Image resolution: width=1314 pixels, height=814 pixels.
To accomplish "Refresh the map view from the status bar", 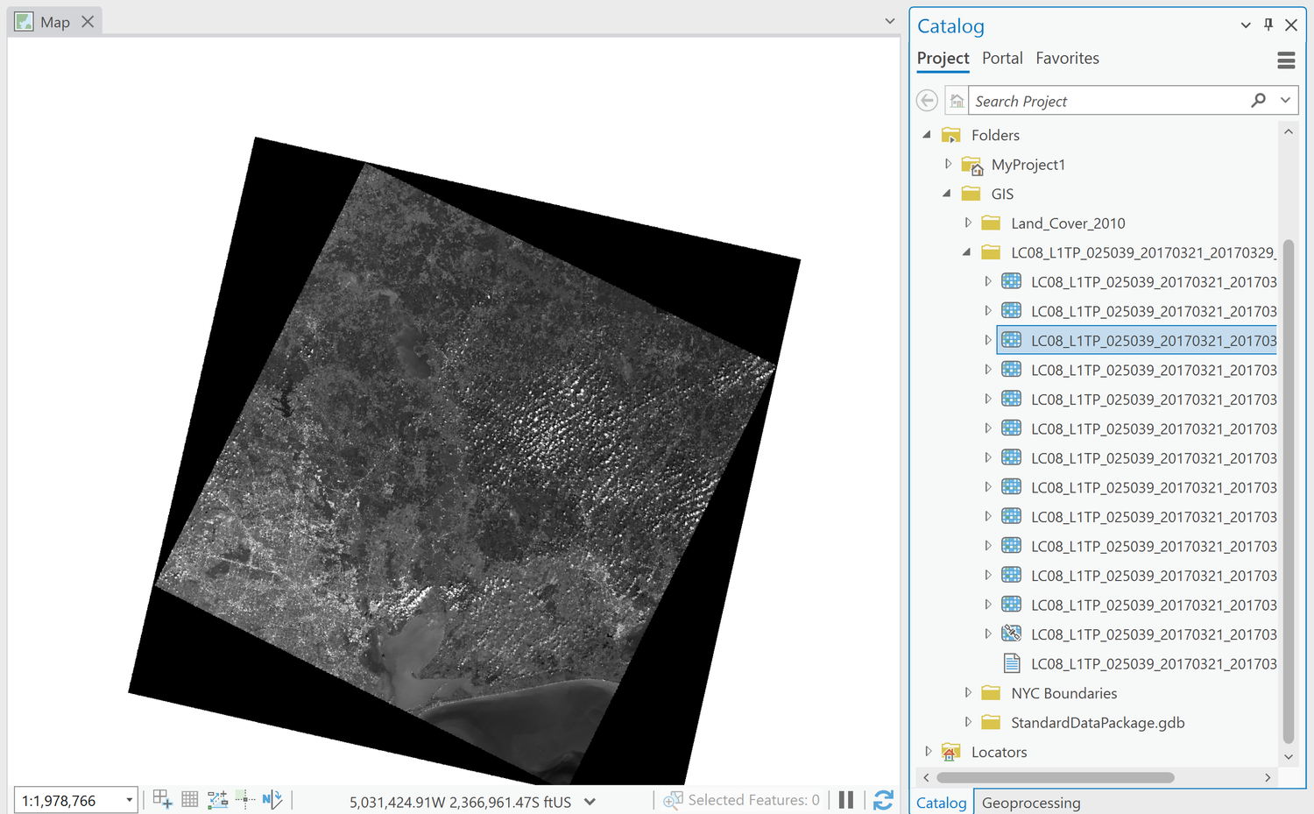I will pyautogui.click(x=883, y=799).
